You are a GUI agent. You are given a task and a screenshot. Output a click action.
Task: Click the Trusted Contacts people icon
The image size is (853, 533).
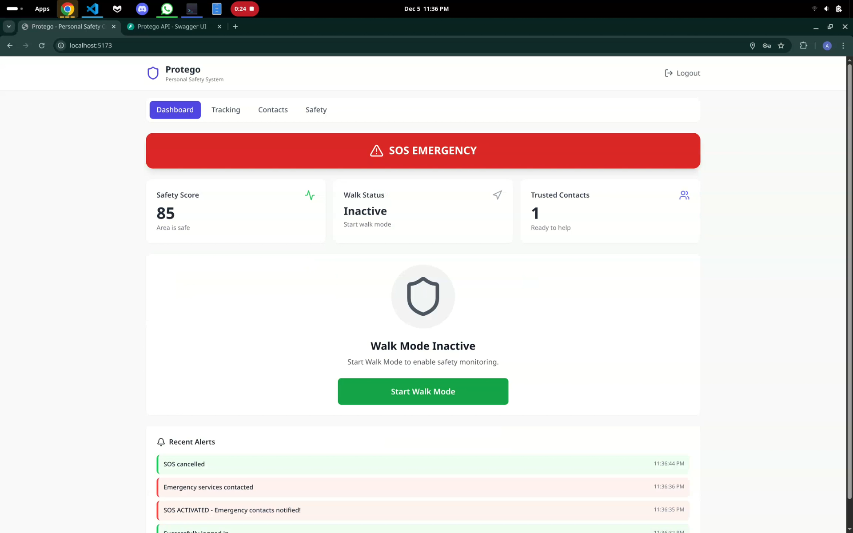(x=684, y=195)
